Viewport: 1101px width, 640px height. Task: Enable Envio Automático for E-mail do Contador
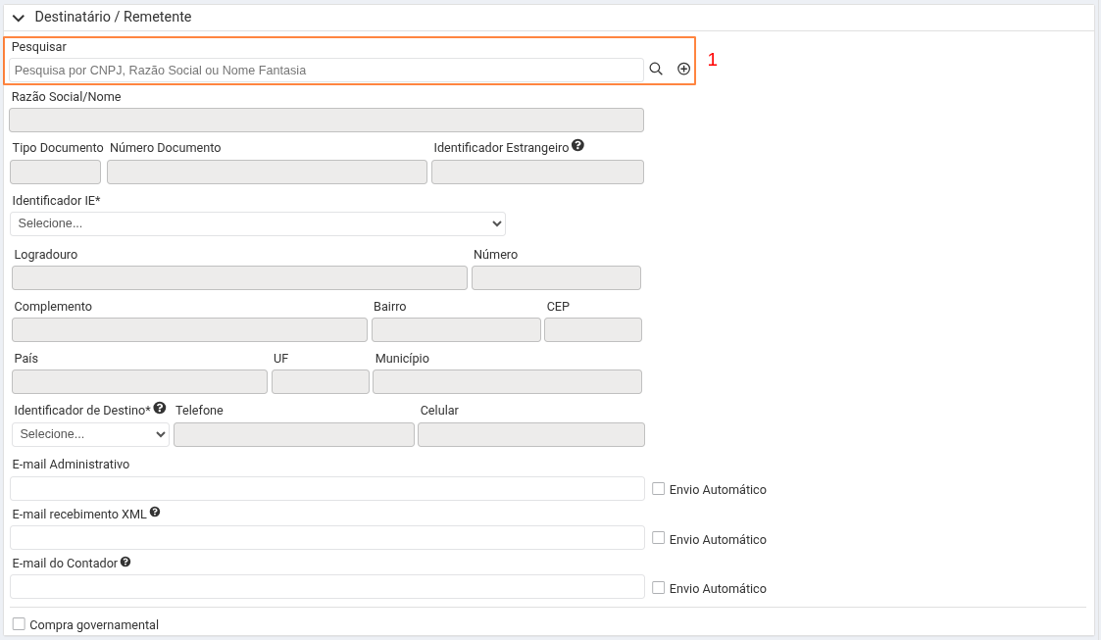click(659, 588)
